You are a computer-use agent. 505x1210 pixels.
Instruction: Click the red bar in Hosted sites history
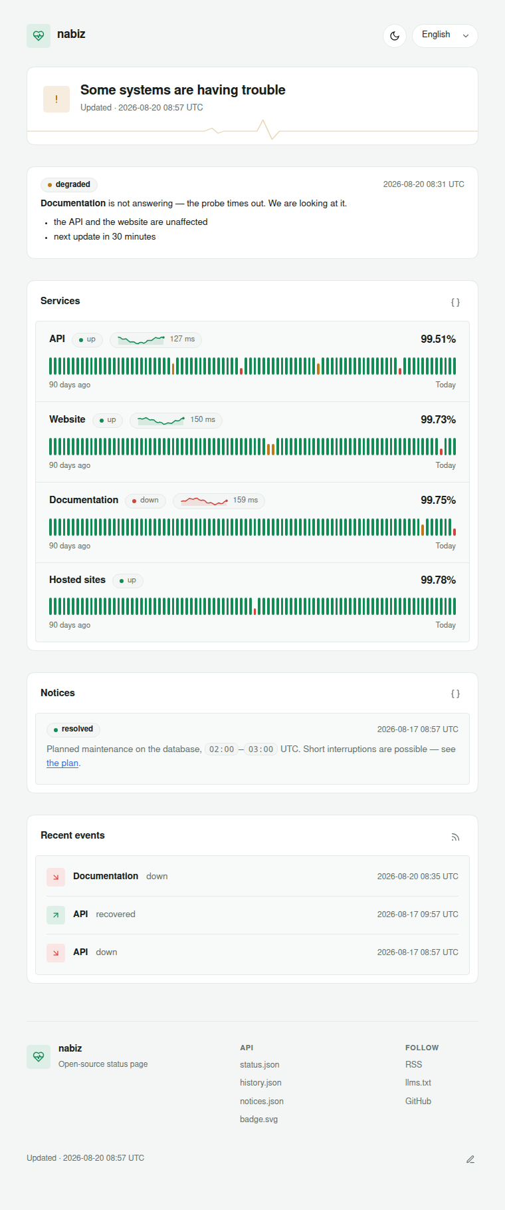click(x=254, y=611)
